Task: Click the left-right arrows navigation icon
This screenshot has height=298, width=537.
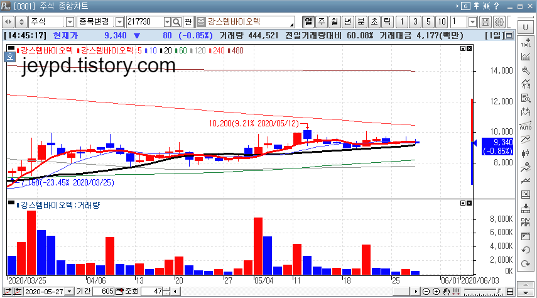Action: 8,22
